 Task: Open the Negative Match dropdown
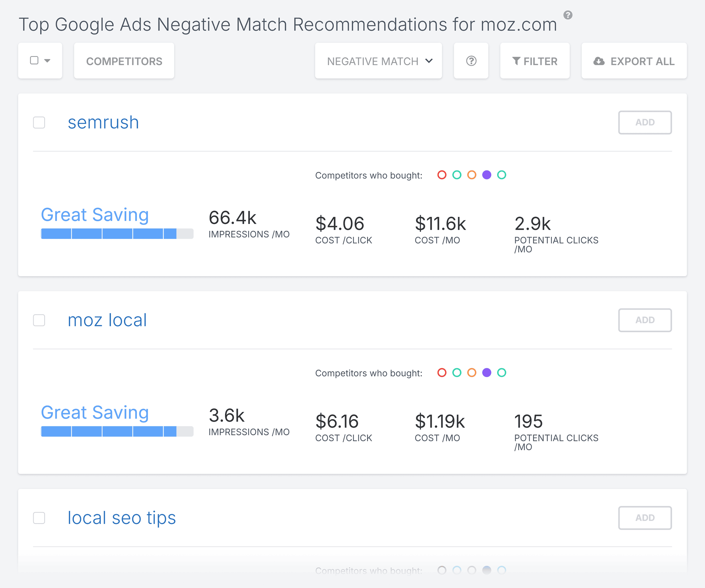pos(378,61)
